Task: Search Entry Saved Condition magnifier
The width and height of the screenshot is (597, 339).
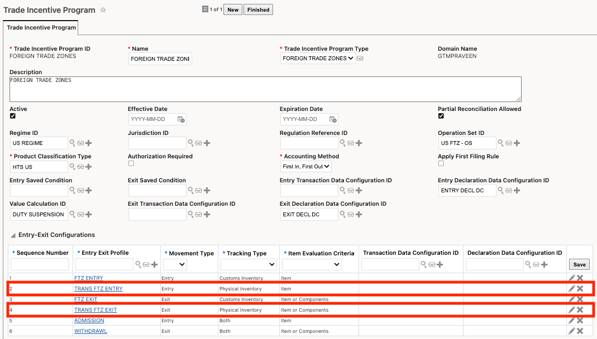Action: click(73, 190)
